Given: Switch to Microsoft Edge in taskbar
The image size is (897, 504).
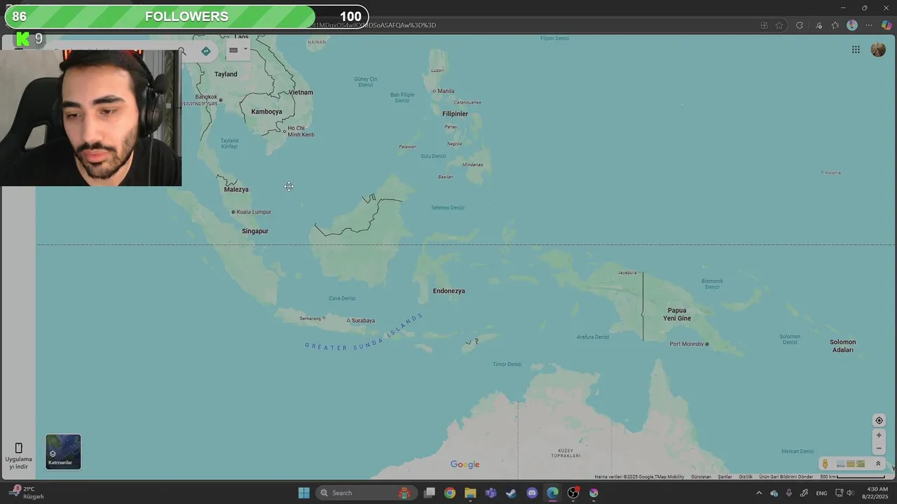Looking at the screenshot, I should click(552, 493).
